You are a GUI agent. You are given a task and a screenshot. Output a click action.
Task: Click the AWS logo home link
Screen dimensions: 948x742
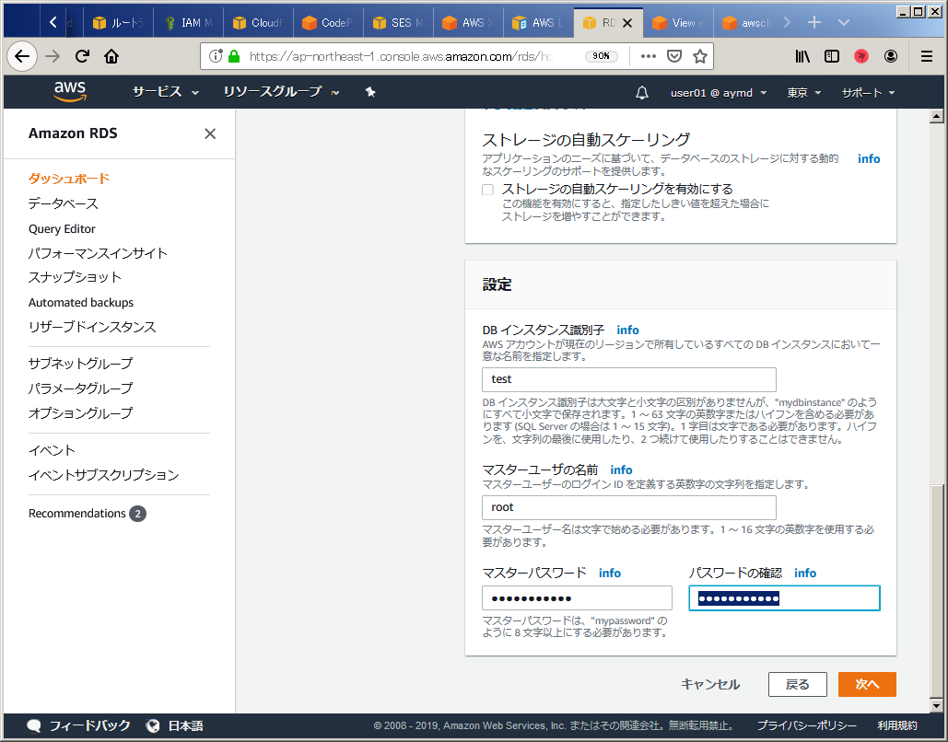(70, 92)
